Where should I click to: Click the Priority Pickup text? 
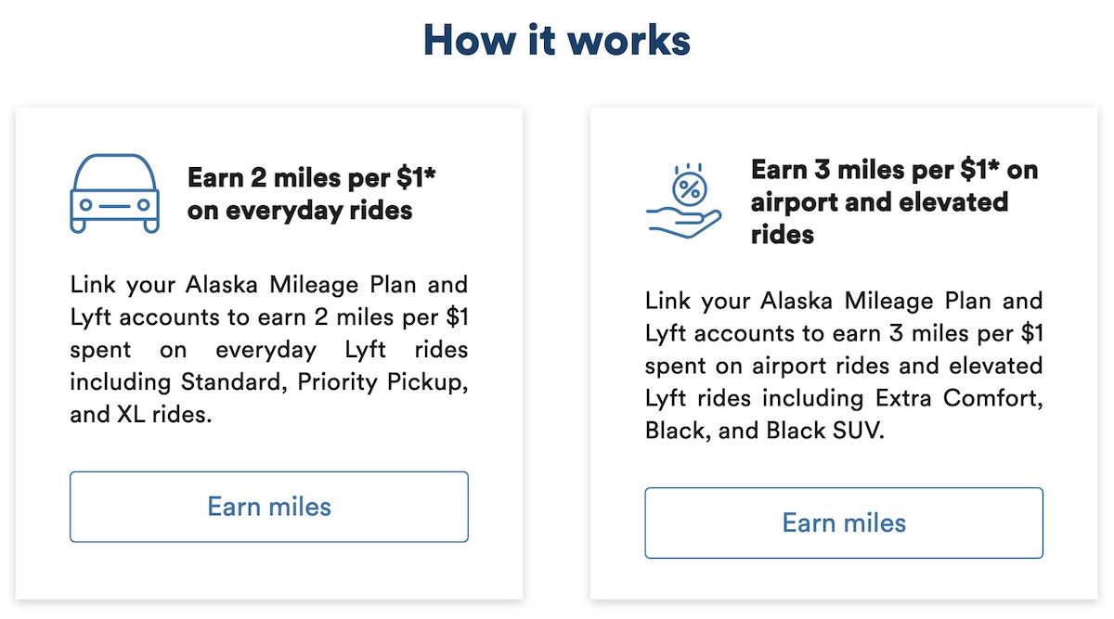[x=379, y=381]
